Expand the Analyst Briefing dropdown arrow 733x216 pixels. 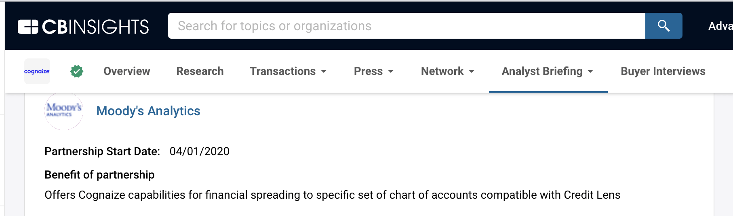point(590,71)
